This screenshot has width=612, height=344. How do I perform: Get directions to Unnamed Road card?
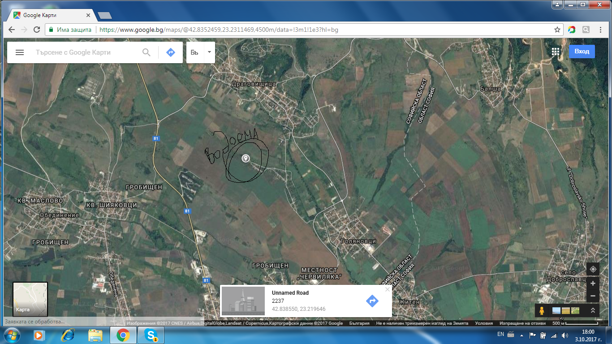click(x=372, y=301)
